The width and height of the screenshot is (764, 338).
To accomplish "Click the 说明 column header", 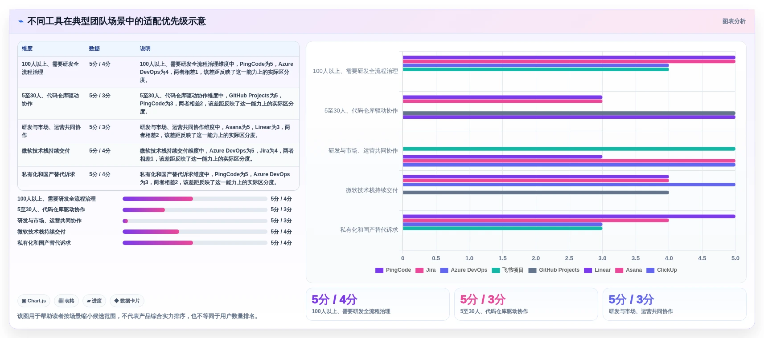I will click(145, 49).
